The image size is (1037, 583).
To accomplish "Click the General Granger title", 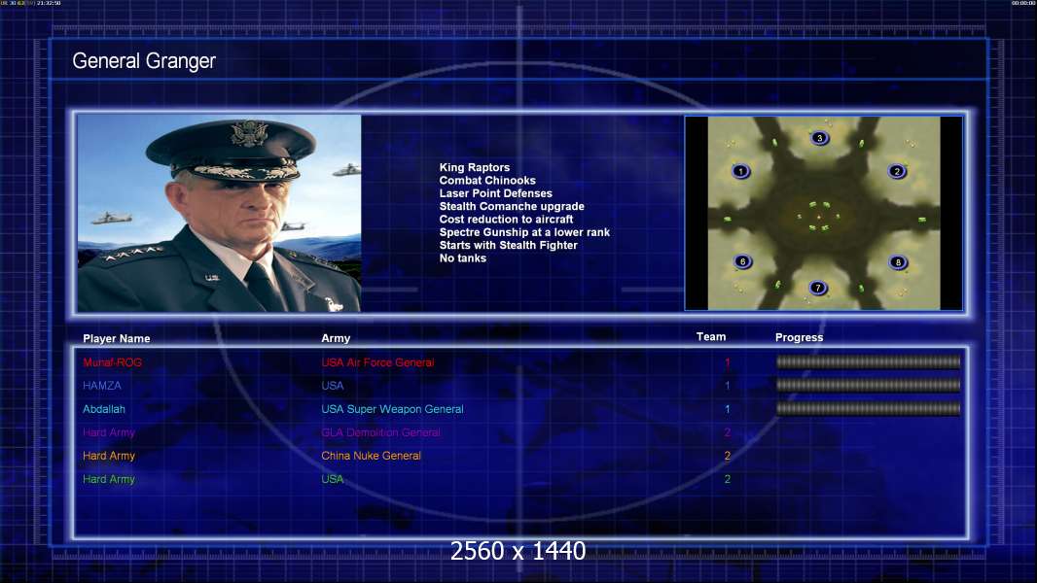I will (x=144, y=61).
